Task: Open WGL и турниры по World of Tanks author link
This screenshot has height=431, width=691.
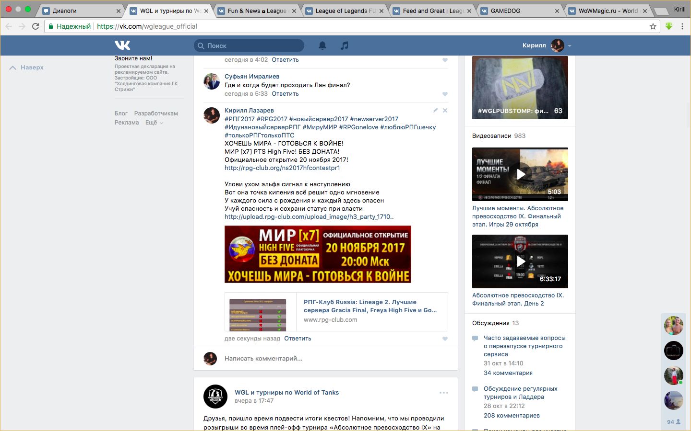Action: coord(286,393)
